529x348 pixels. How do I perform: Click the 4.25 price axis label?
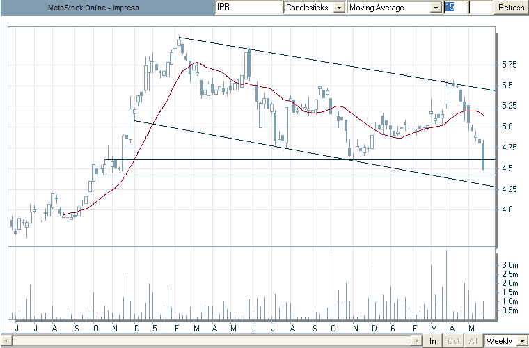click(x=510, y=189)
